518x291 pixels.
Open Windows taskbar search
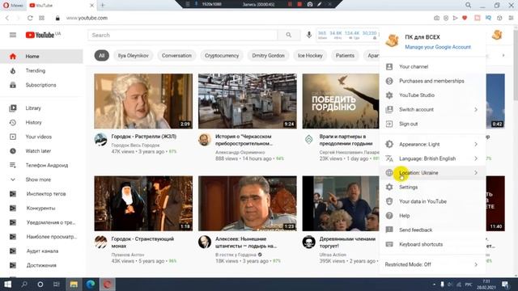point(24,285)
